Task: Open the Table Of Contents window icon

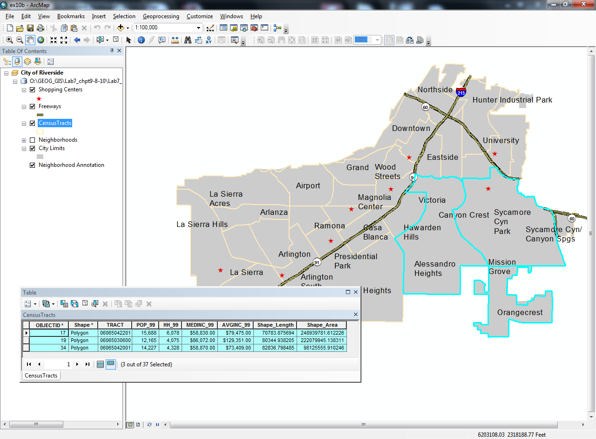Action: click(223, 28)
